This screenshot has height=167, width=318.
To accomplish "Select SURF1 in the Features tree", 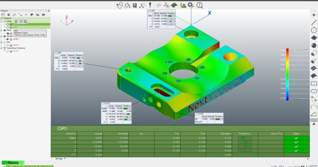I will tap(16, 39).
